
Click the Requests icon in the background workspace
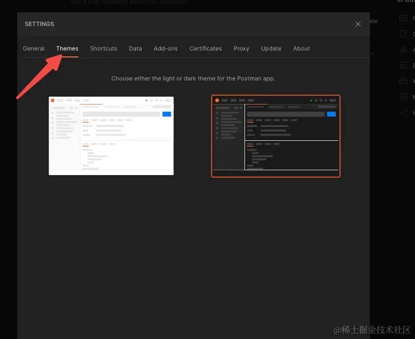coord(403,18)
